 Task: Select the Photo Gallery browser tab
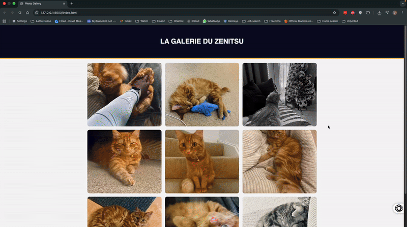click(x=43, y=4)
